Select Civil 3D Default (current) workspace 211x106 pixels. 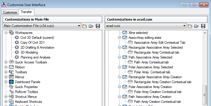pos(37,38)
